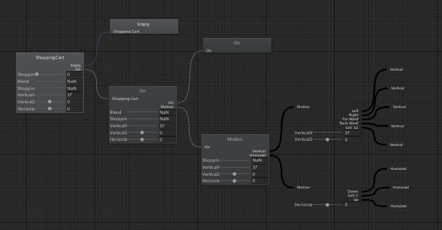
Task: Click the Back Ward motion port label
Action: 348,123
